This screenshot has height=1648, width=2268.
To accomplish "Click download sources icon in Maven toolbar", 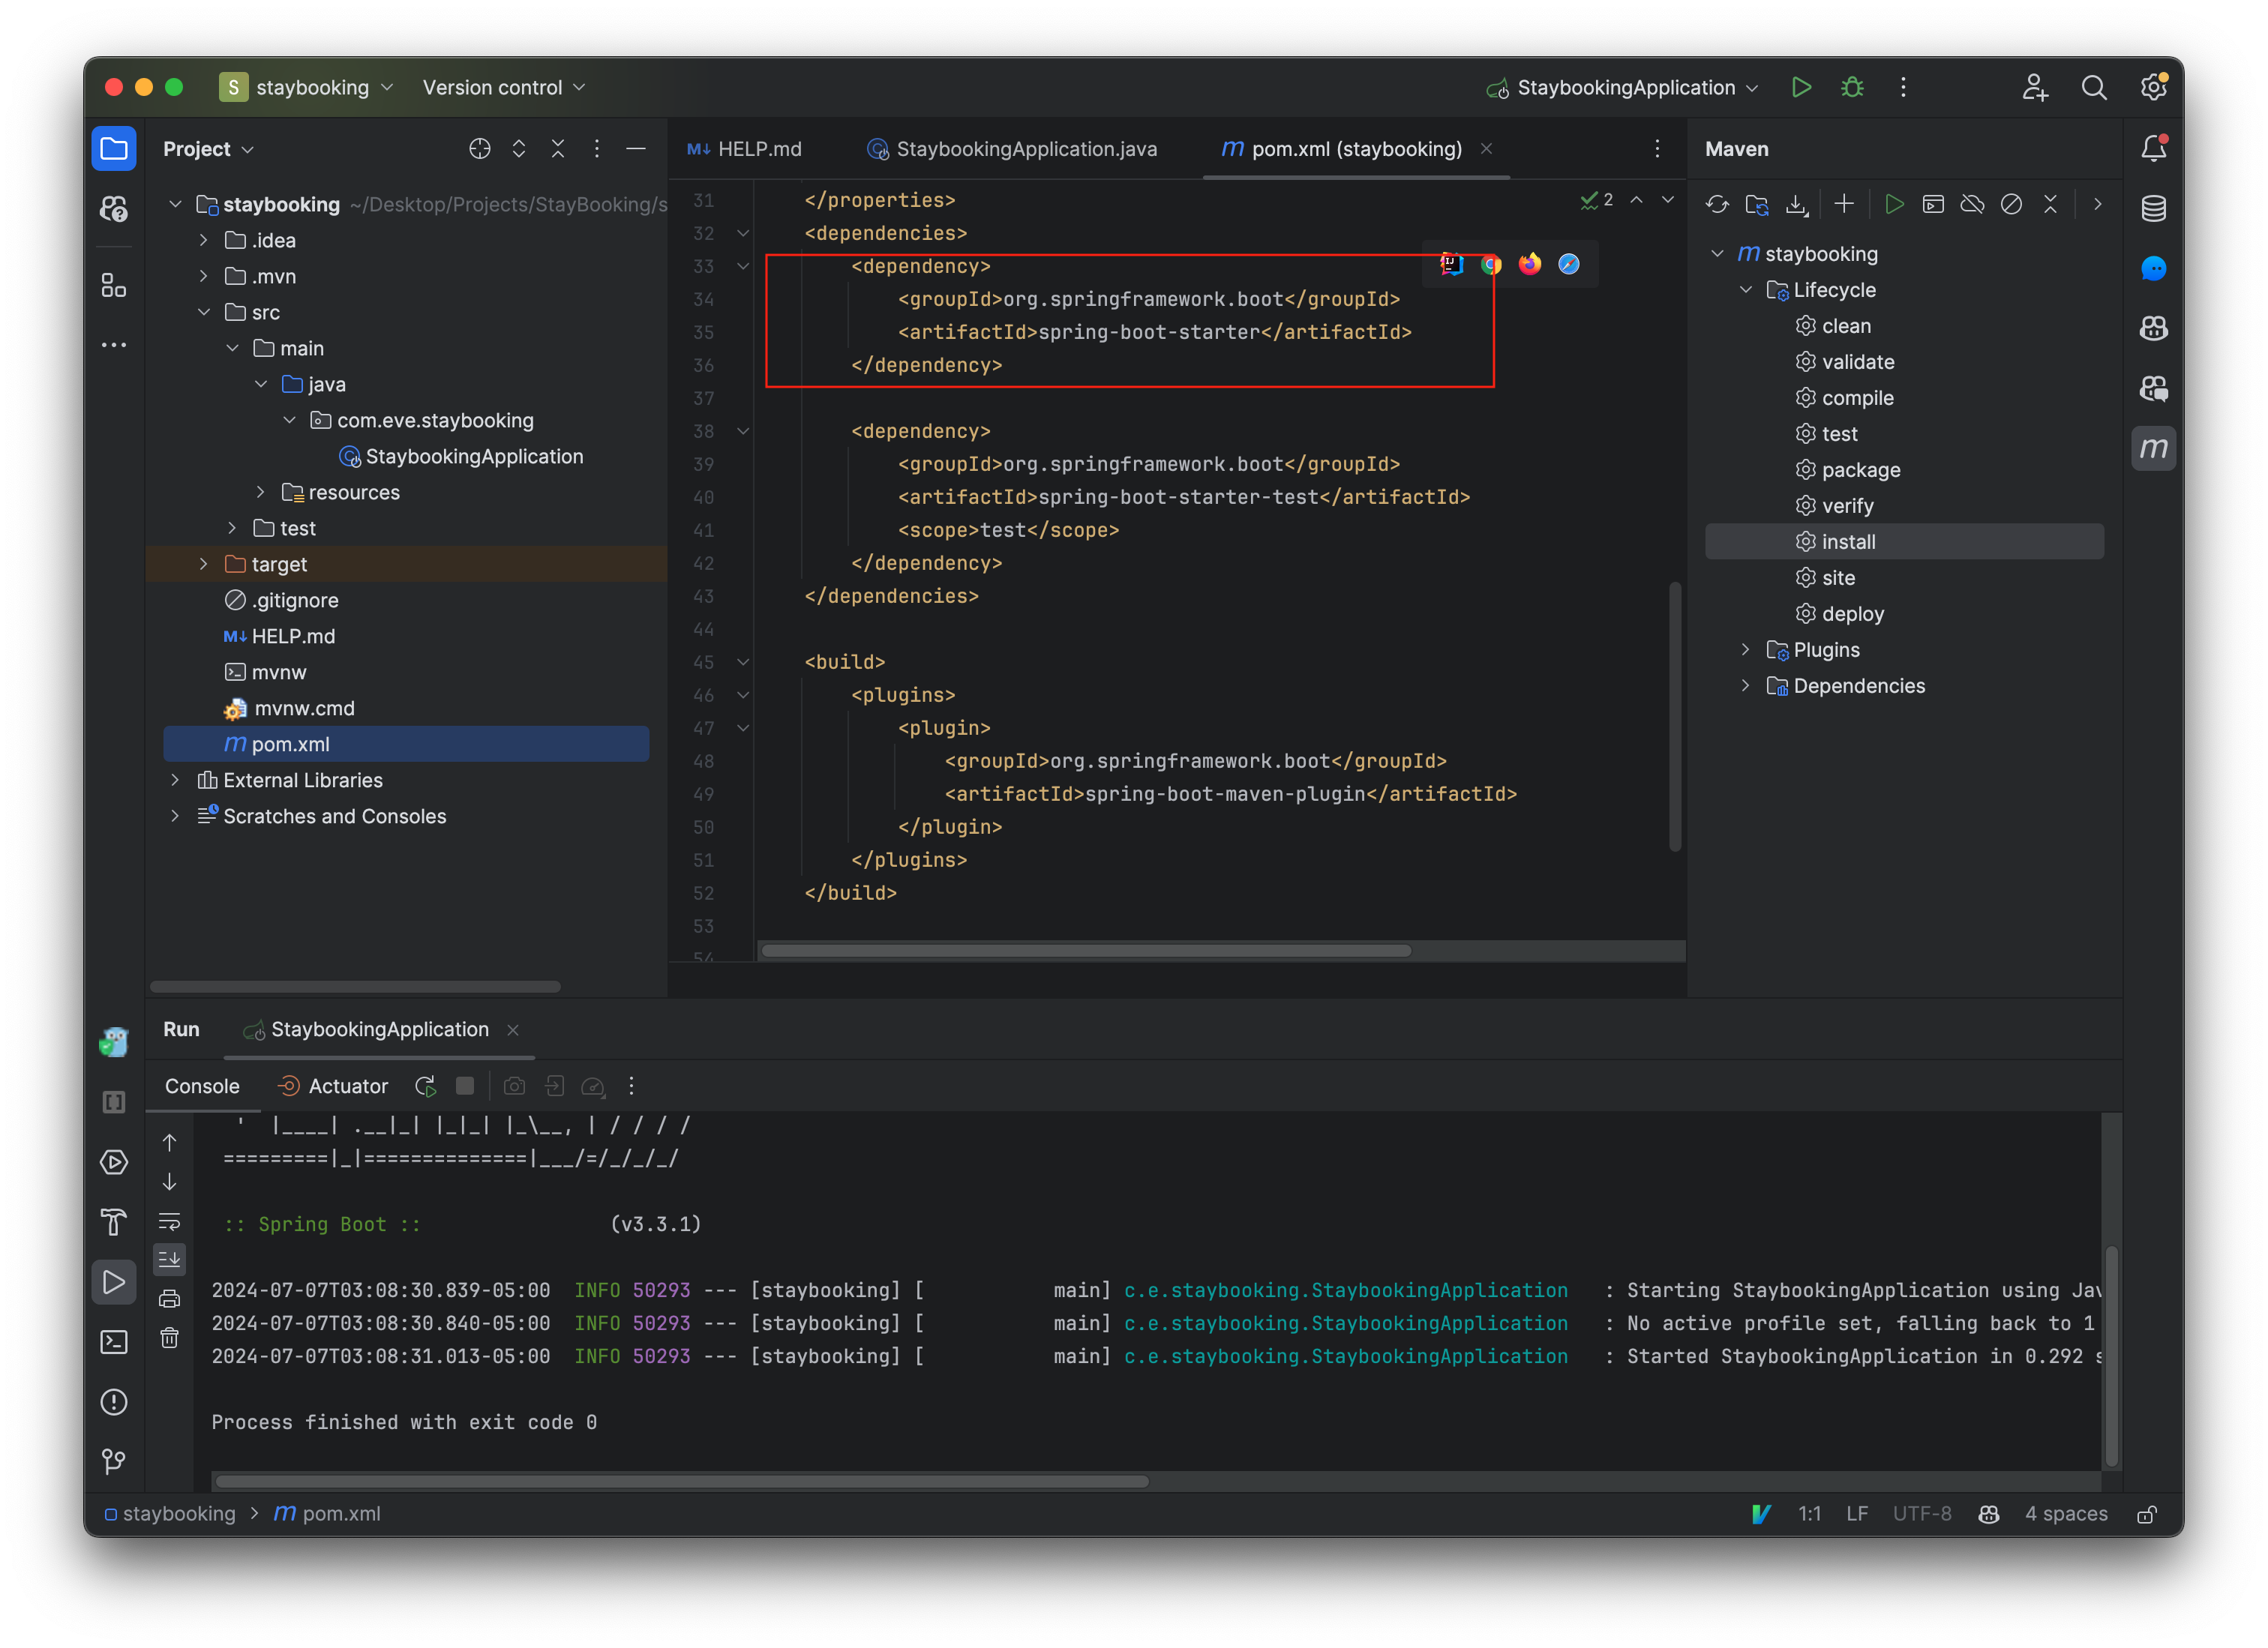I will 1796,205.
